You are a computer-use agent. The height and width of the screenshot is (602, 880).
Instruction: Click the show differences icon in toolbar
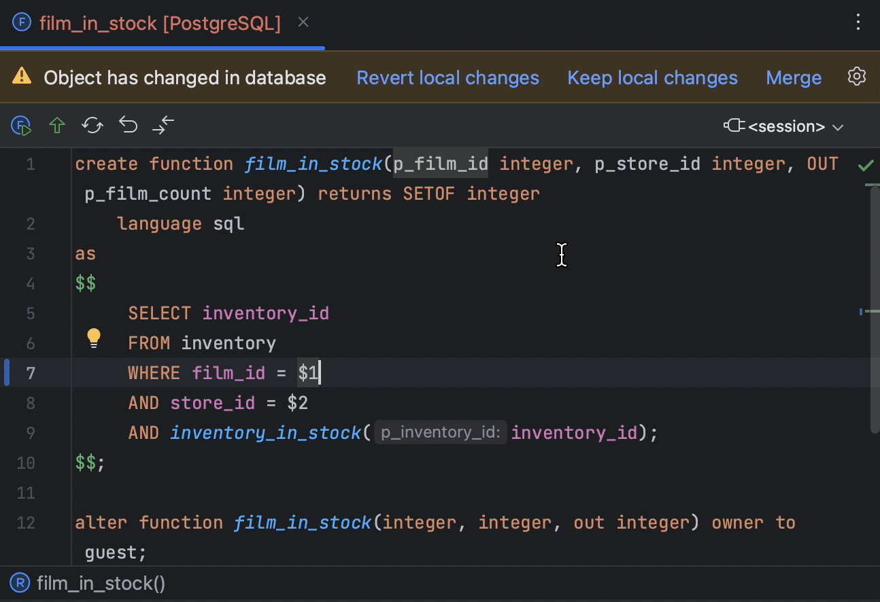[163, 126]
